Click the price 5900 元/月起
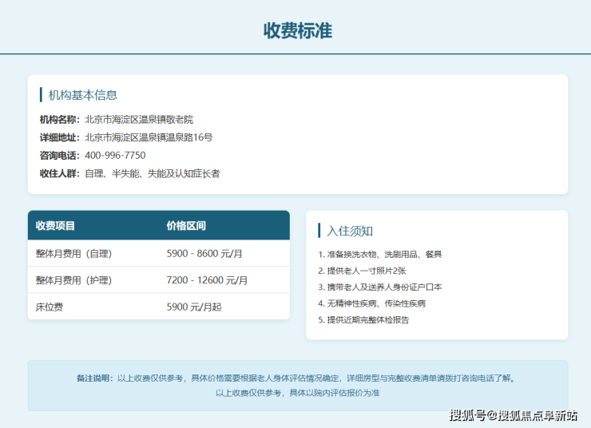The image size is (591, 428). point(194,307)
